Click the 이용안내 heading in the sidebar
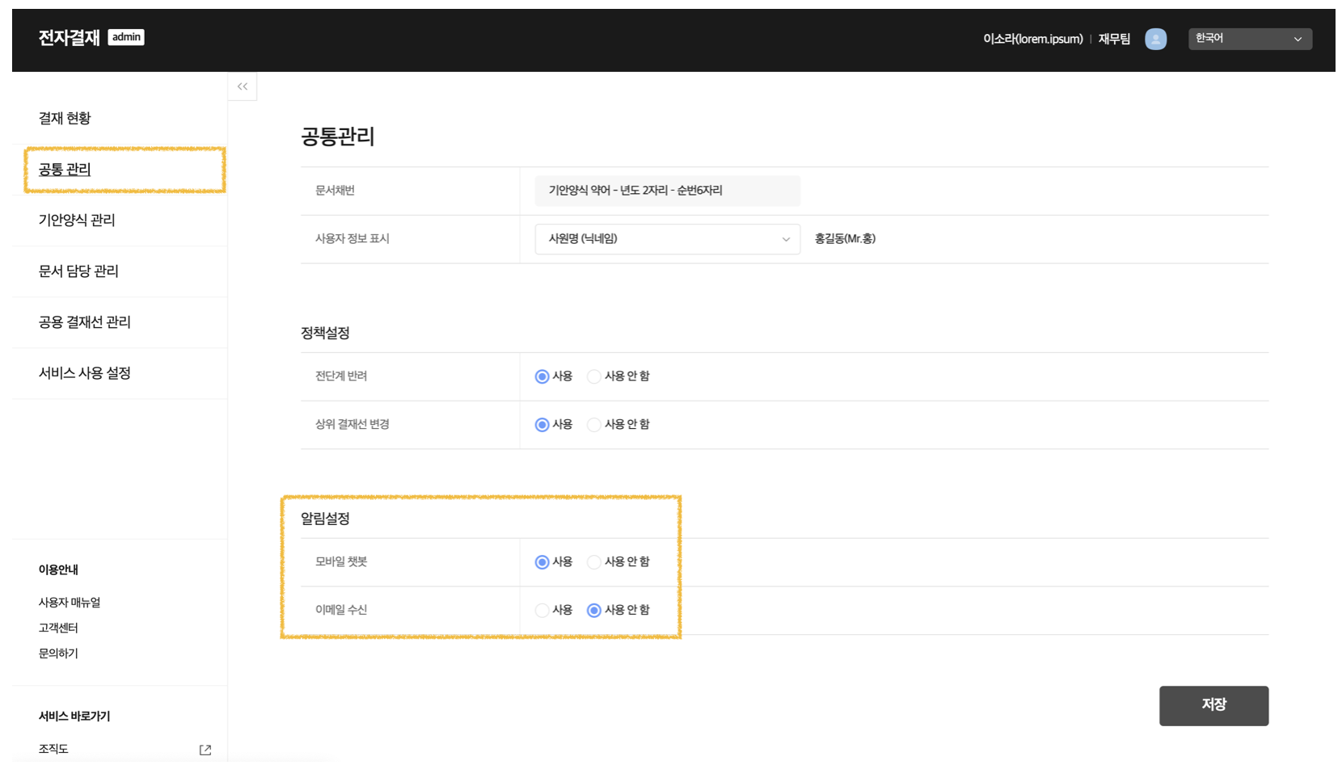The height and width of the screenshot is (769, 1342). [58, 569]
